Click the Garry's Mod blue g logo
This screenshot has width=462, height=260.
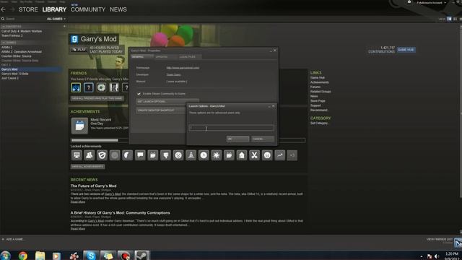[74, 39]
